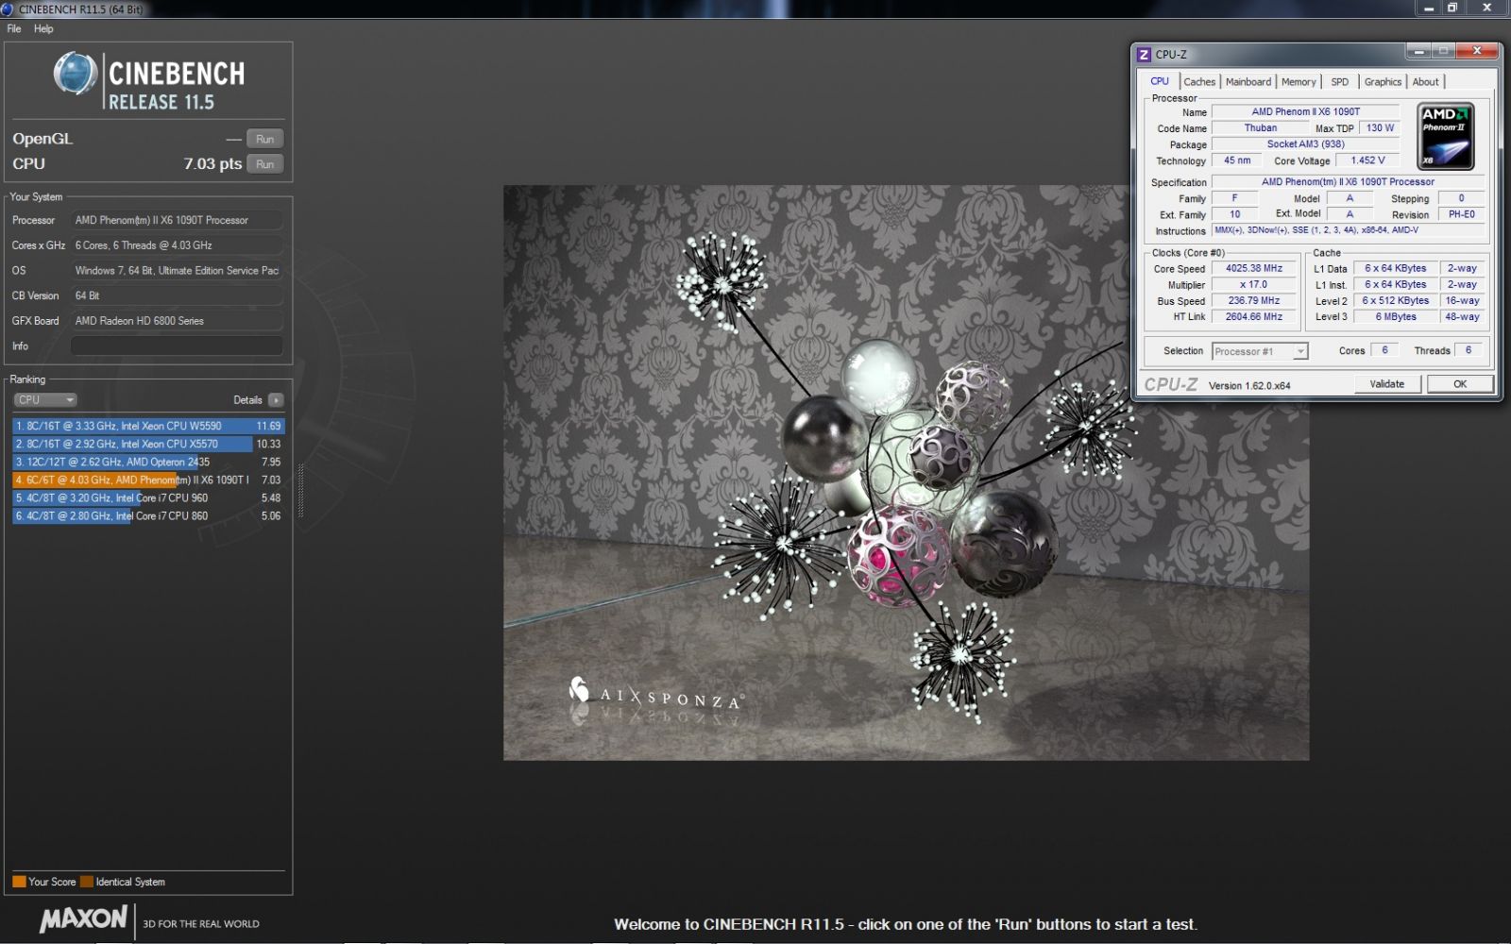1511x944 pixels.
Task: Click the Core Voltage 1.452 V value
Action: [1367, 160]
